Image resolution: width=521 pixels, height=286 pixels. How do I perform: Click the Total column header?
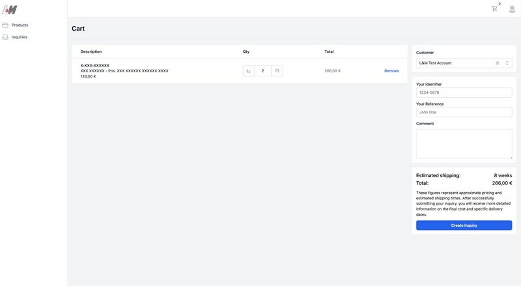[x=329, y=51]
